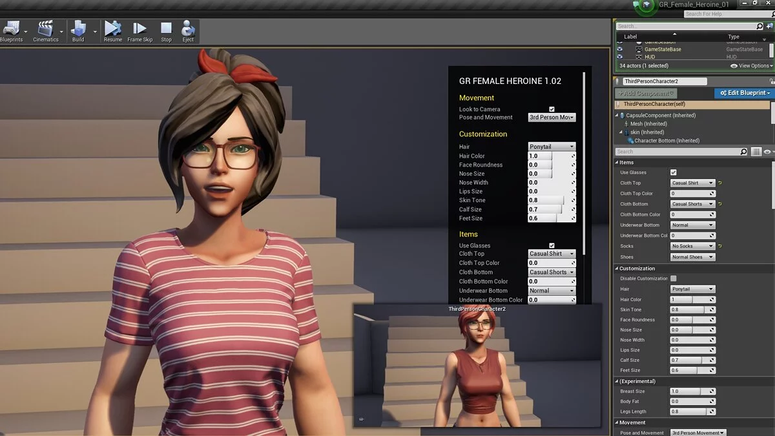Open the Details Cloth Bottom Casual Shorts dropdown
This screenshot has width=775, height=436.
coord(692,204)
